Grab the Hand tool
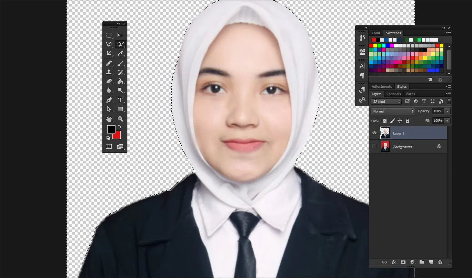The image size is (472, 278). [109, 119]
